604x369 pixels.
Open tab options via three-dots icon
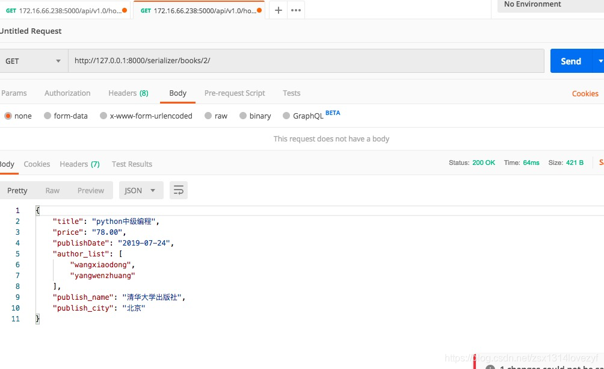click(296, 10)
